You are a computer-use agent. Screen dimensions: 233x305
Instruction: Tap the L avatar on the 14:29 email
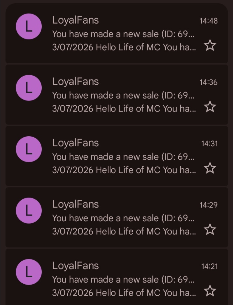point(29,211)
